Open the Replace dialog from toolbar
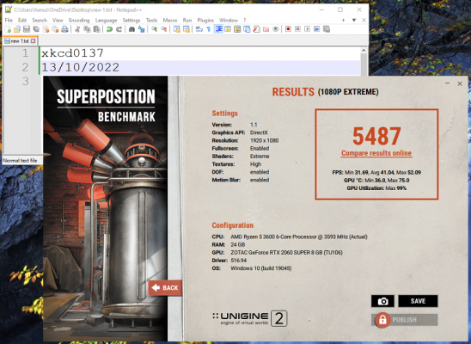 click(x=142, y=29)
